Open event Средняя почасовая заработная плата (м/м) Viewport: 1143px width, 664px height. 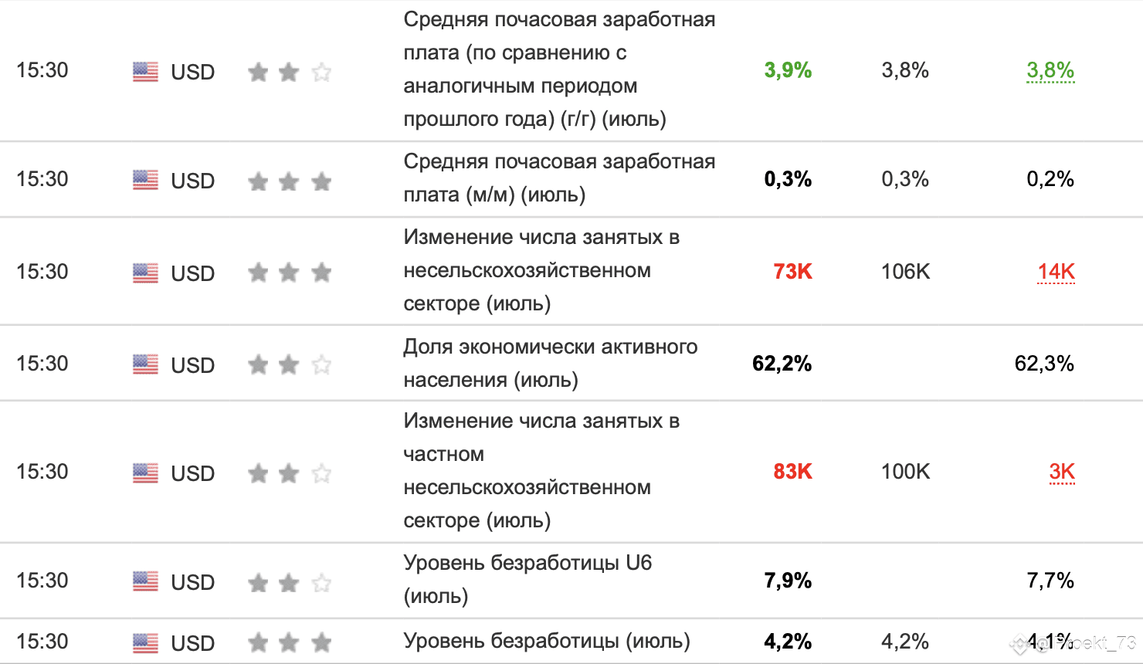pos(559,178)
